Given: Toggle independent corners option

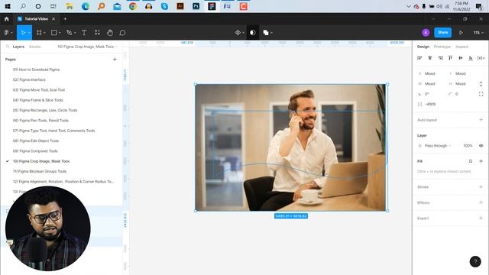Looking at the screenshot, I should coord(481,94).
